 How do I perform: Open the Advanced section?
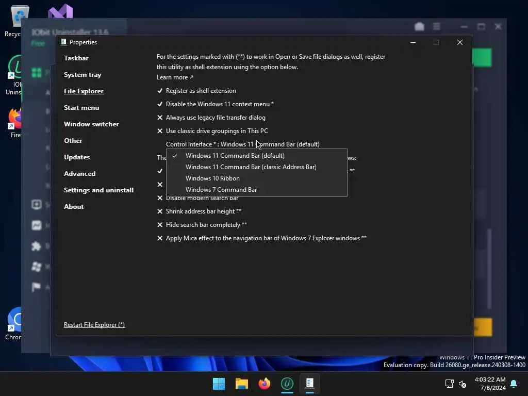(x=79, y=173)
